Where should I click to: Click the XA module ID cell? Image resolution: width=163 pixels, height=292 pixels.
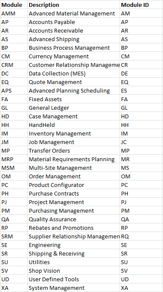(x=142, y=288)
